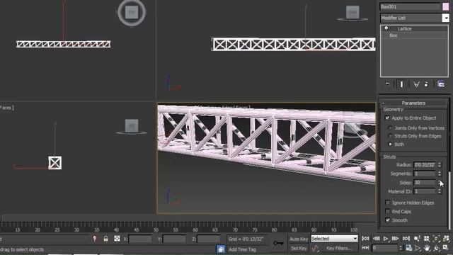
Task: Click the ViewCube in the bottom-left viewport
Action: [x=132, y=126]
